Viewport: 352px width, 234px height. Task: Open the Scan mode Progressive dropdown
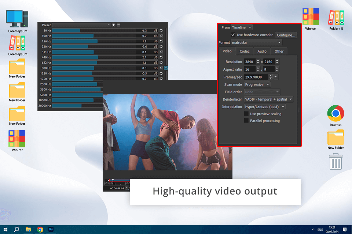[x=257, y=84]
